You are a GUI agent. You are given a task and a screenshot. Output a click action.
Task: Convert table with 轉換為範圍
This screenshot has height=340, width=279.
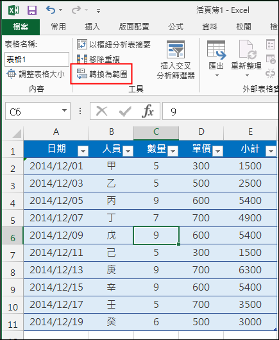(x=102, y=74)
